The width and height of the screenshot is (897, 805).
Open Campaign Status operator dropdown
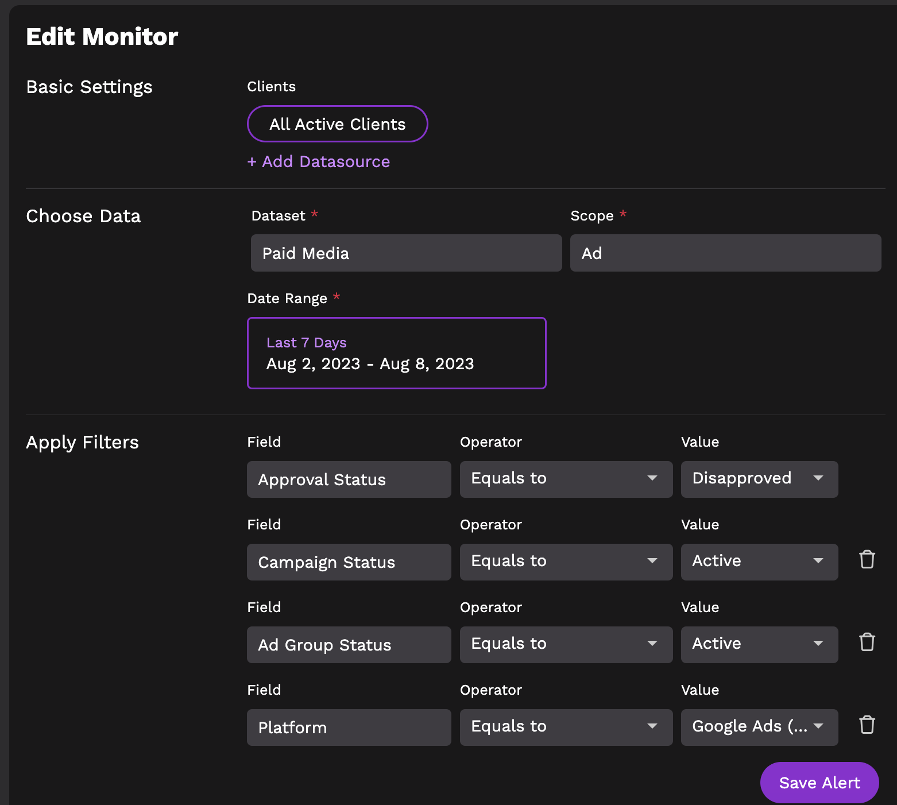click(566, 562)
